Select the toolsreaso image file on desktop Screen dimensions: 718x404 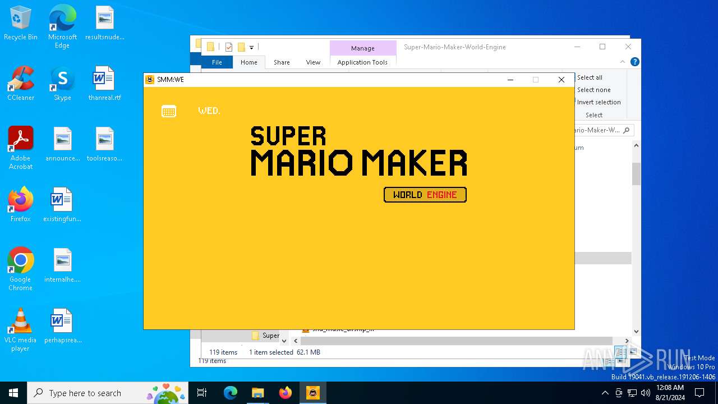[105, 145]
